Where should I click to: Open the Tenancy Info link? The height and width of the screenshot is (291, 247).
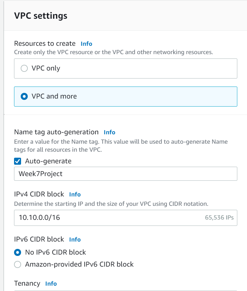pos(51,284)
